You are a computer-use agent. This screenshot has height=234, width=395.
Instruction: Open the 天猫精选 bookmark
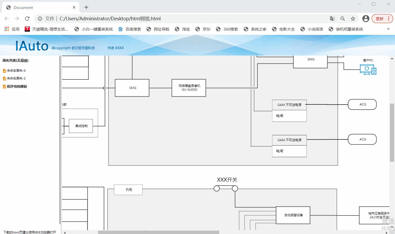pyautogui.click(x=47, y=29)
